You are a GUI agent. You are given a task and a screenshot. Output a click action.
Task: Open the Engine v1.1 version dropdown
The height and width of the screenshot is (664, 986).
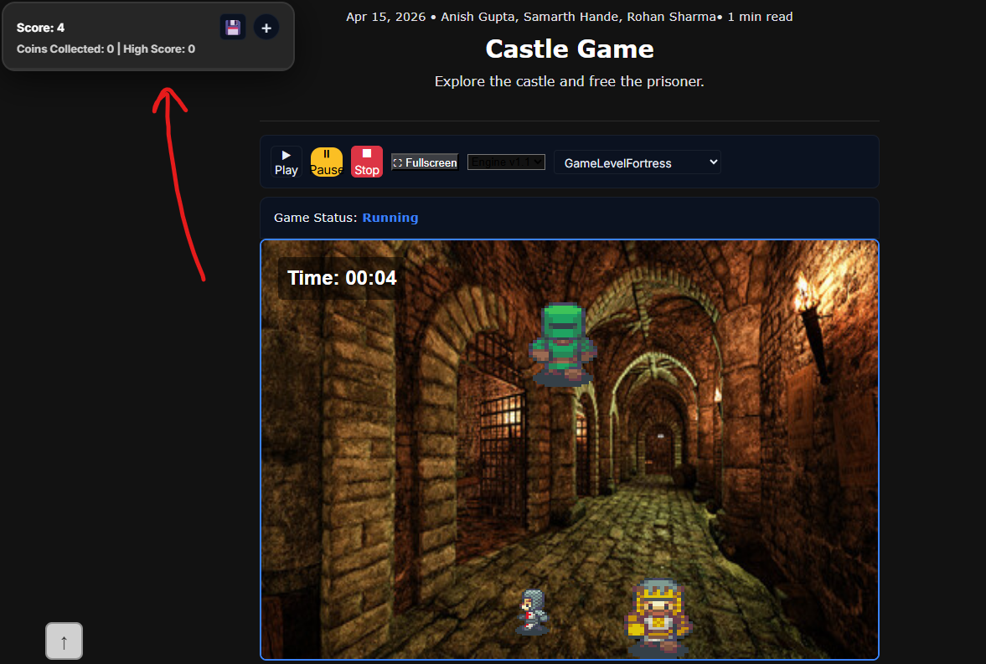coord(506,162)
